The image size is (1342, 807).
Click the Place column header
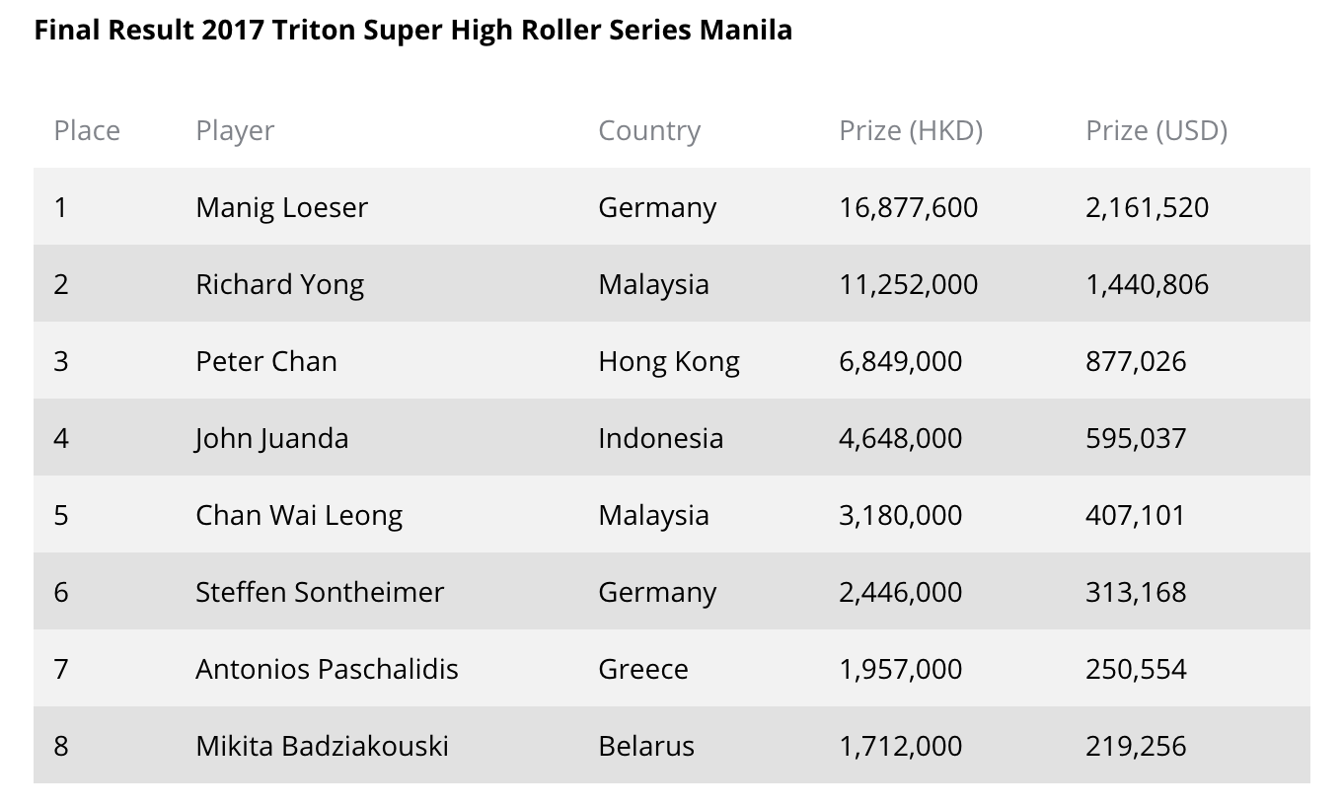tap(87, 130)
